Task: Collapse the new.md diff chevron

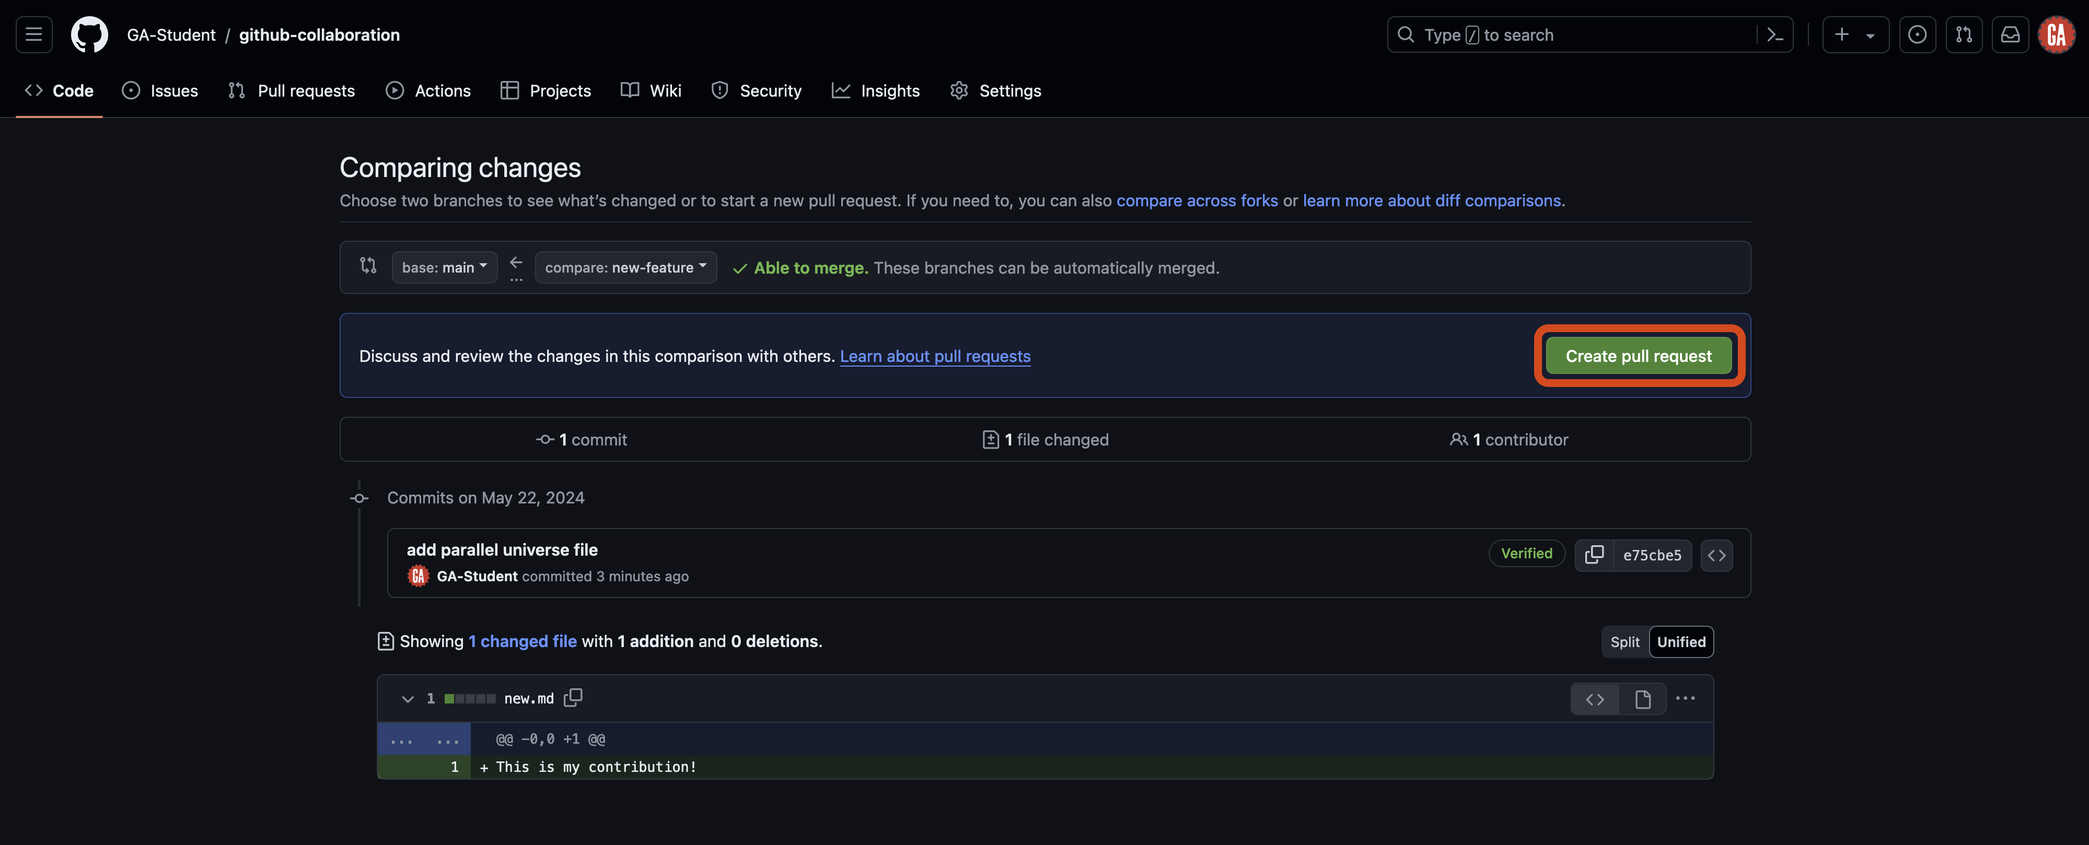Action: coord(408,698)
